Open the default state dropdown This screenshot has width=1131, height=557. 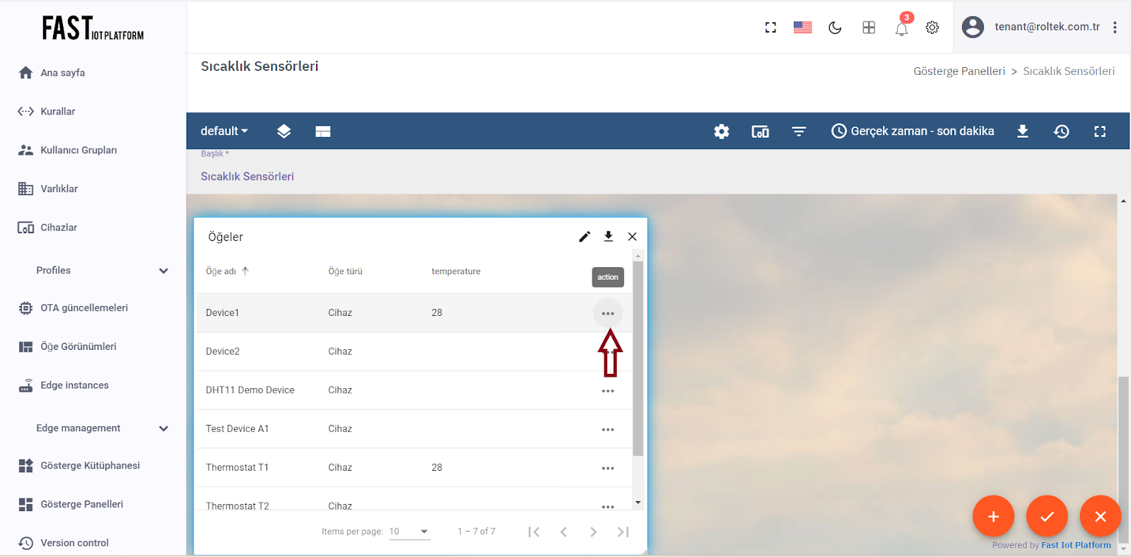click(224, 131)
